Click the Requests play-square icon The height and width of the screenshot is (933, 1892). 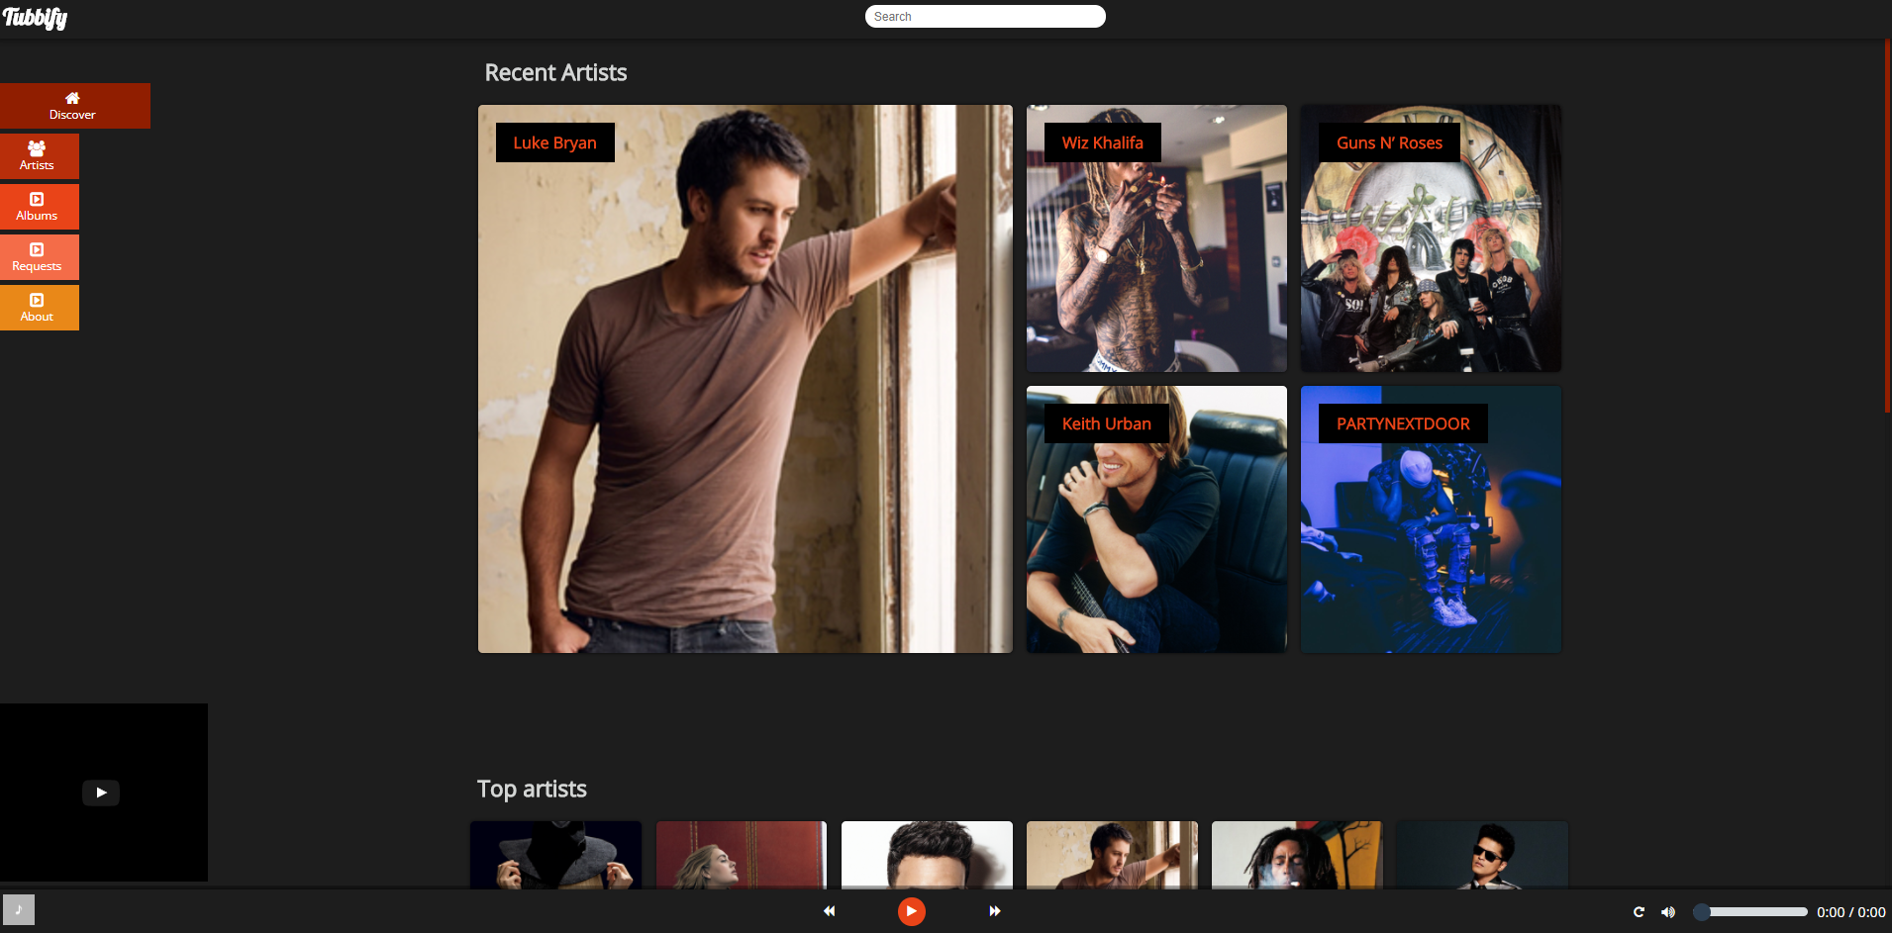click(37, 249)
